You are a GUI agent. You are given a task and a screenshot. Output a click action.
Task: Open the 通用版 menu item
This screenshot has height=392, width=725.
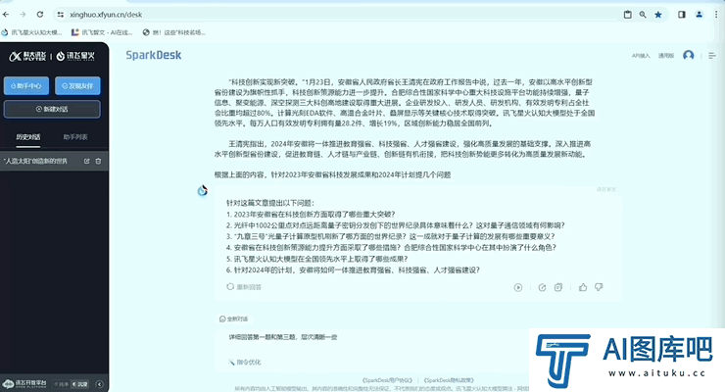click(666, 56)
